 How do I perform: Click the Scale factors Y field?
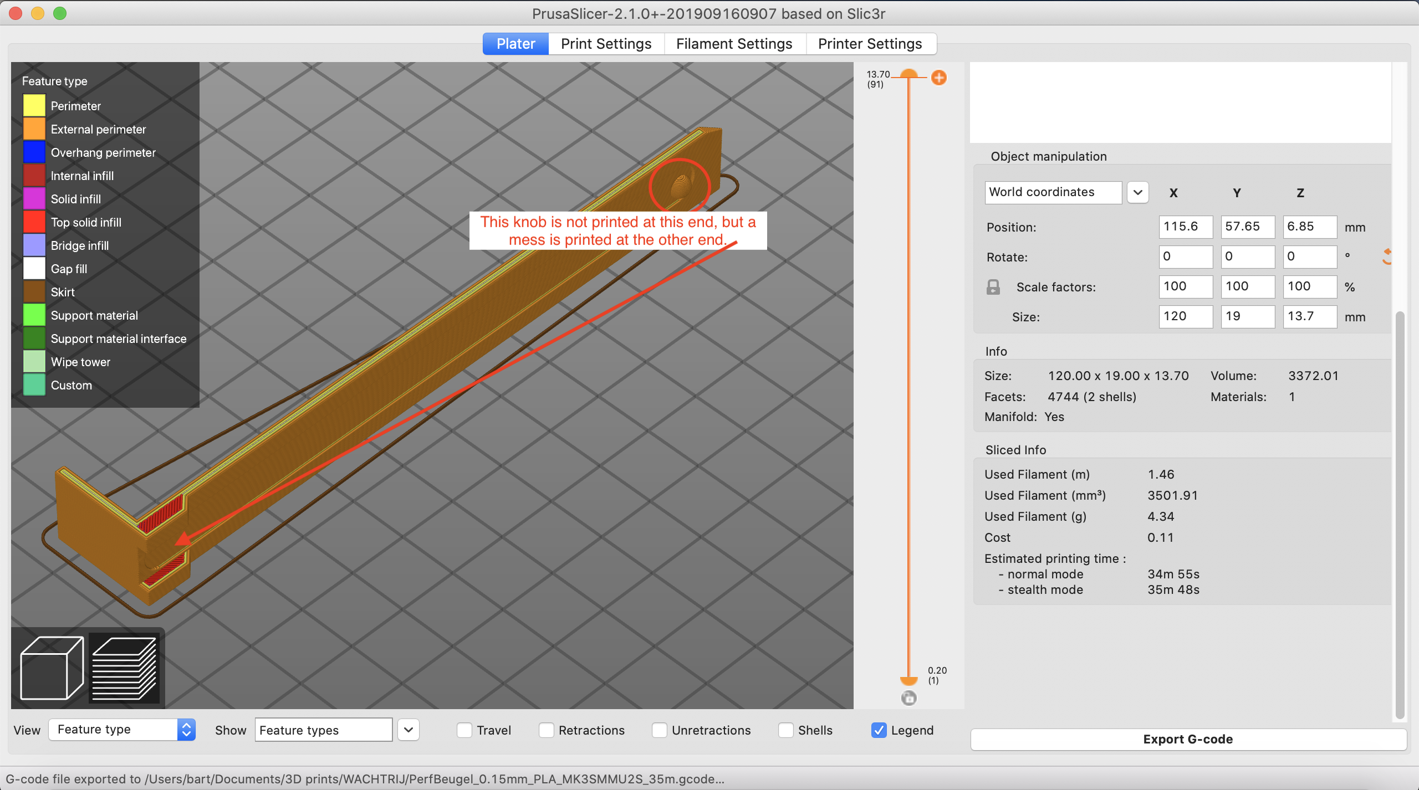point(1248,286)
